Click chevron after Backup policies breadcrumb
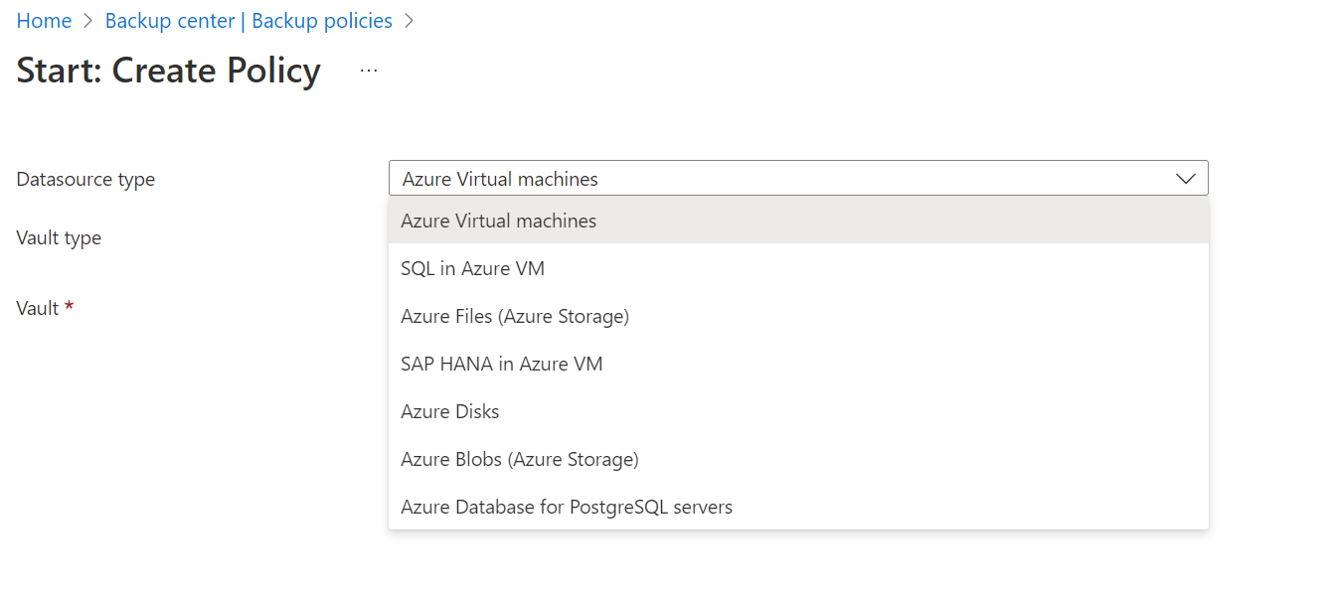Screen dimensions: 1334x599 [x=409, y=21]
